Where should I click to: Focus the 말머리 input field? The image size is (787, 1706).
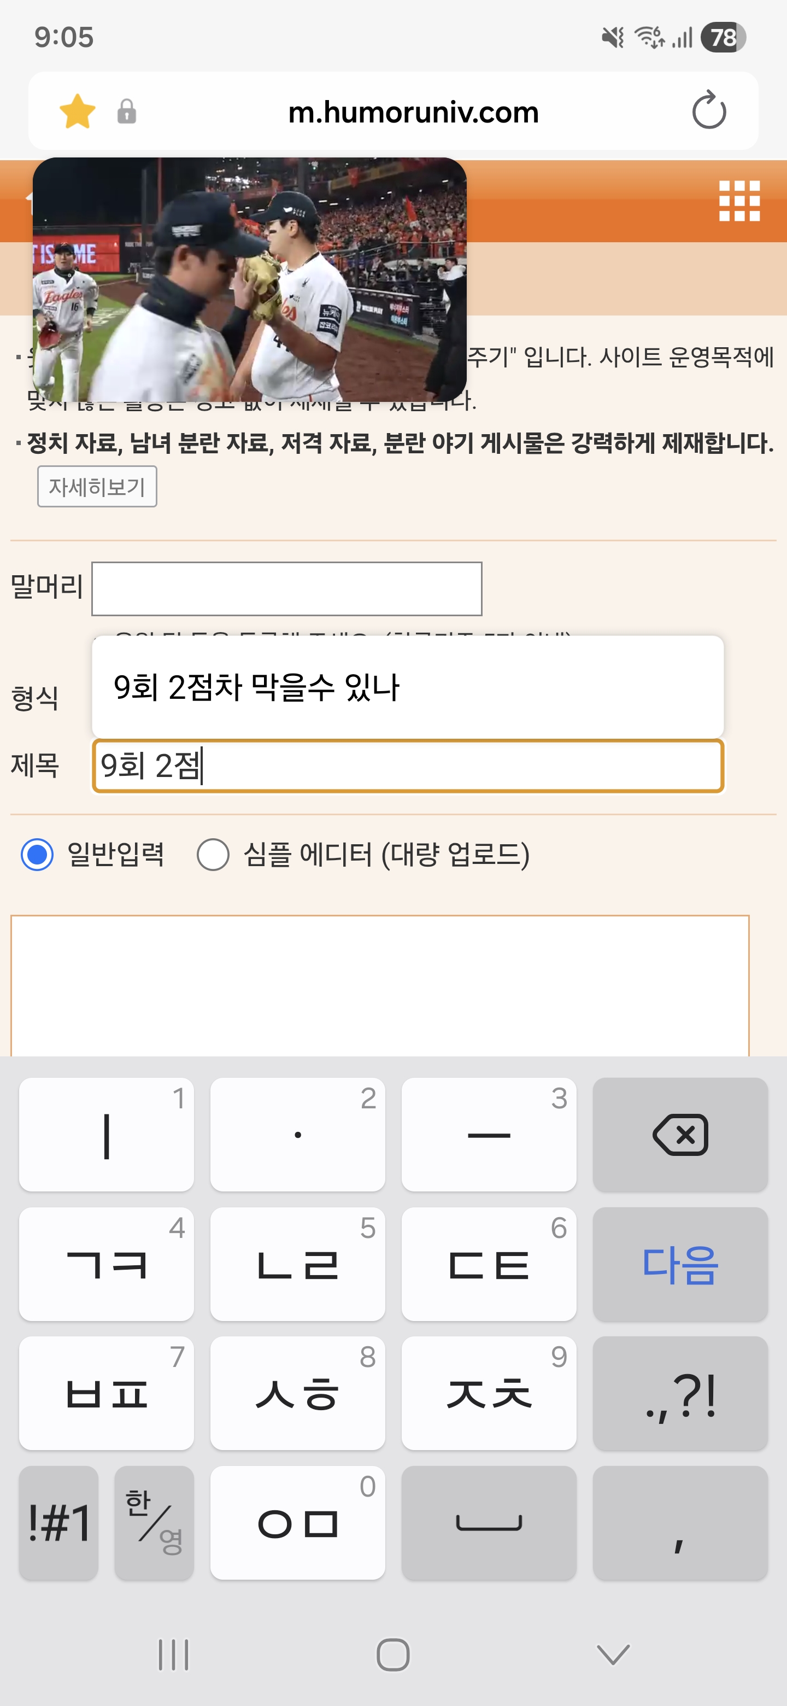[286, 589]
